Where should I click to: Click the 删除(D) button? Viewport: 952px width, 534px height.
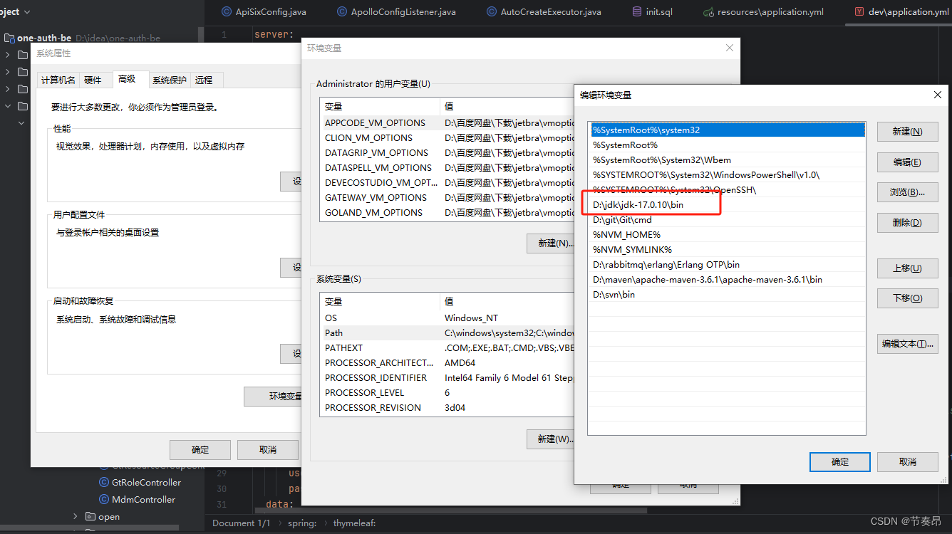[x=907, y=222]
